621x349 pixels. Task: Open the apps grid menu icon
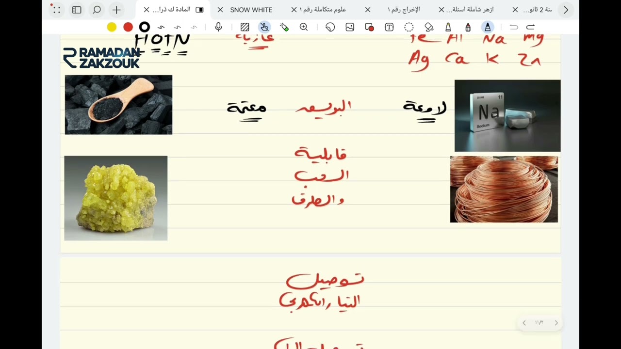[x=56, y=10]
